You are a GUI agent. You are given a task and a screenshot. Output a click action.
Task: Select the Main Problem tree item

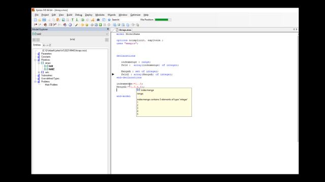pos(51,85)
